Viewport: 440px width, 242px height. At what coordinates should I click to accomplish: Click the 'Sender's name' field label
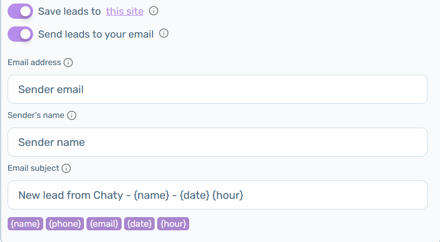36,115
